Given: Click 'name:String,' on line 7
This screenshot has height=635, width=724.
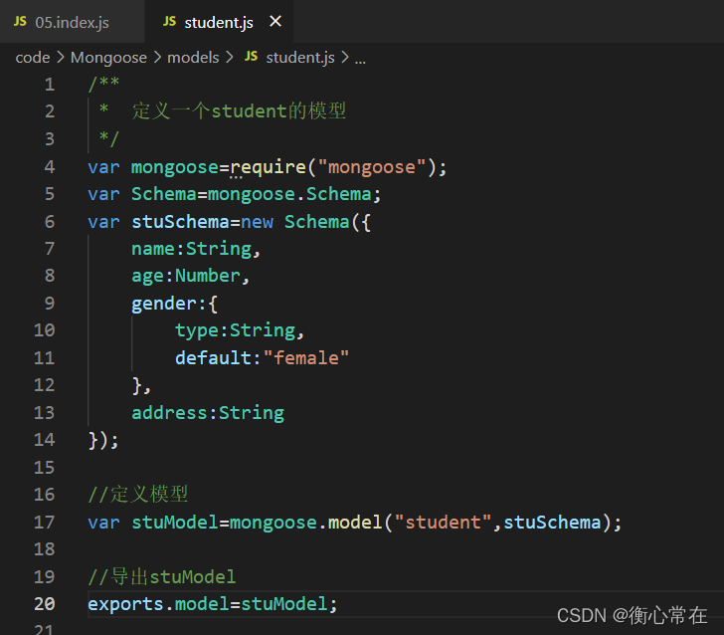Looking at the screenshot, I should coord(196,249).
